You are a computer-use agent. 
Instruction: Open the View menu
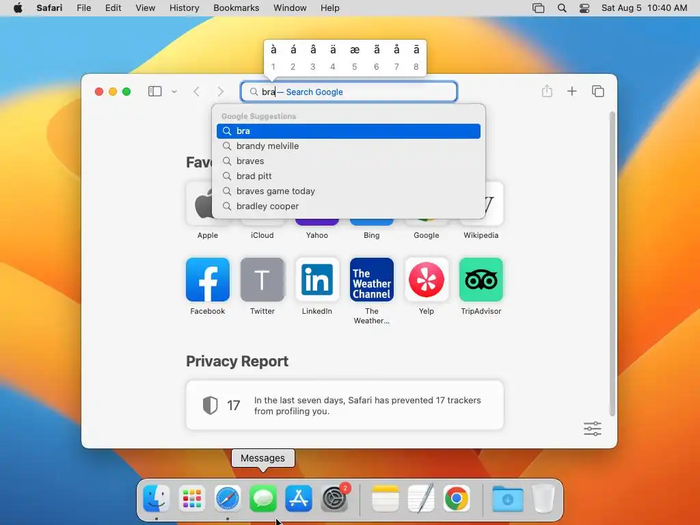145,8
